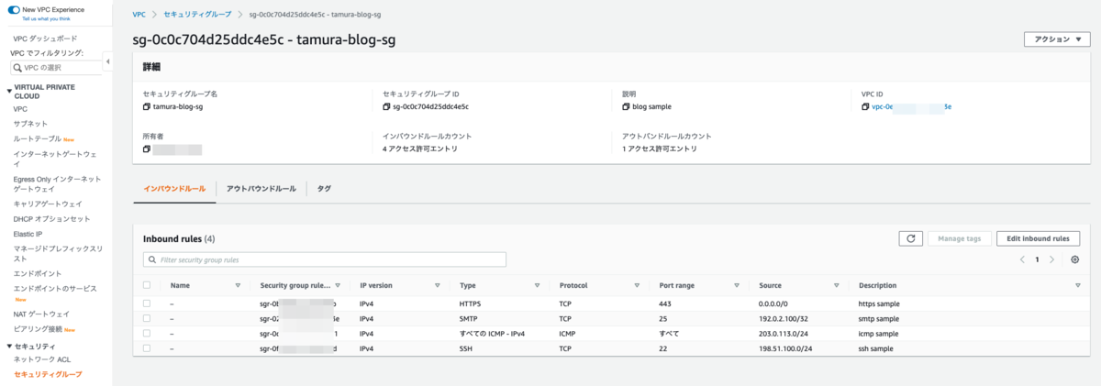Open ルートテーブル in the sidebar
The image size is (1101, 386).
[x=37, y=138]
